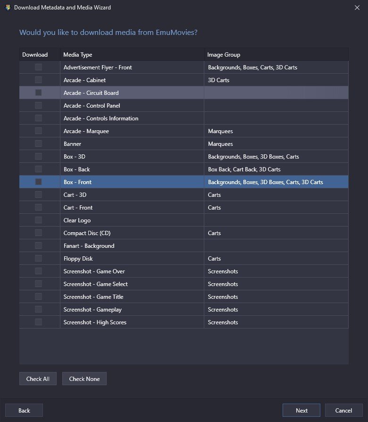This screenshot has width=368, height=422.
Task: Tick the Box - Front download checkbox
Action: pyautogui.click(x=39, y=182)
